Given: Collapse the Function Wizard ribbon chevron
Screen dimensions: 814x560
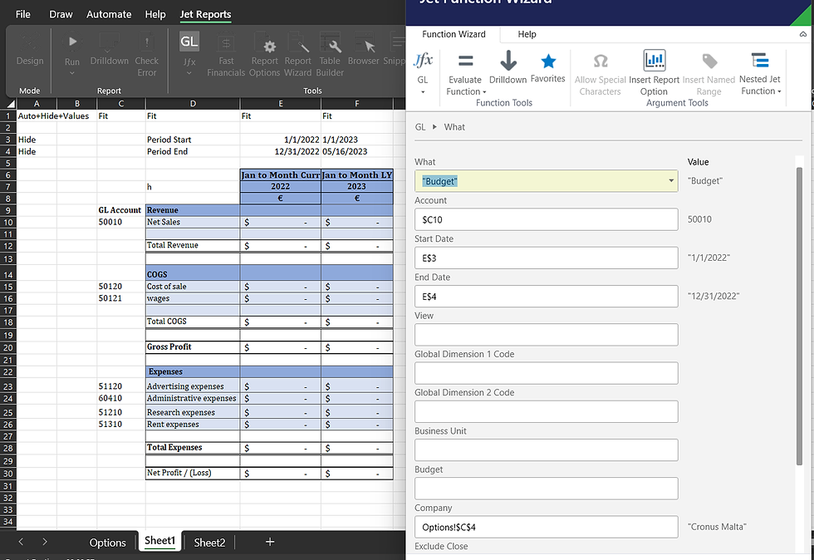Looking at the screenshot, I should 802,34.
